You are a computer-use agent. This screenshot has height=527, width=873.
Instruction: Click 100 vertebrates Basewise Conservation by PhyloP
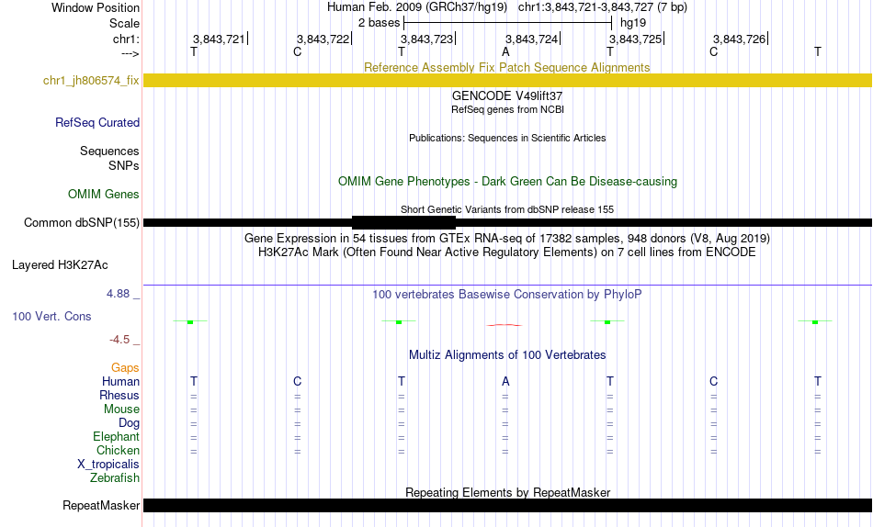point(507,295)
